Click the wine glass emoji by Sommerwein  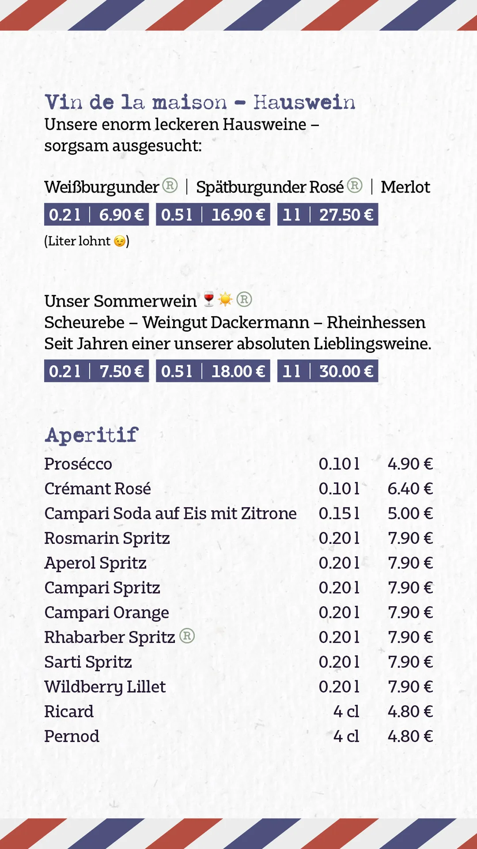[209, 299]
